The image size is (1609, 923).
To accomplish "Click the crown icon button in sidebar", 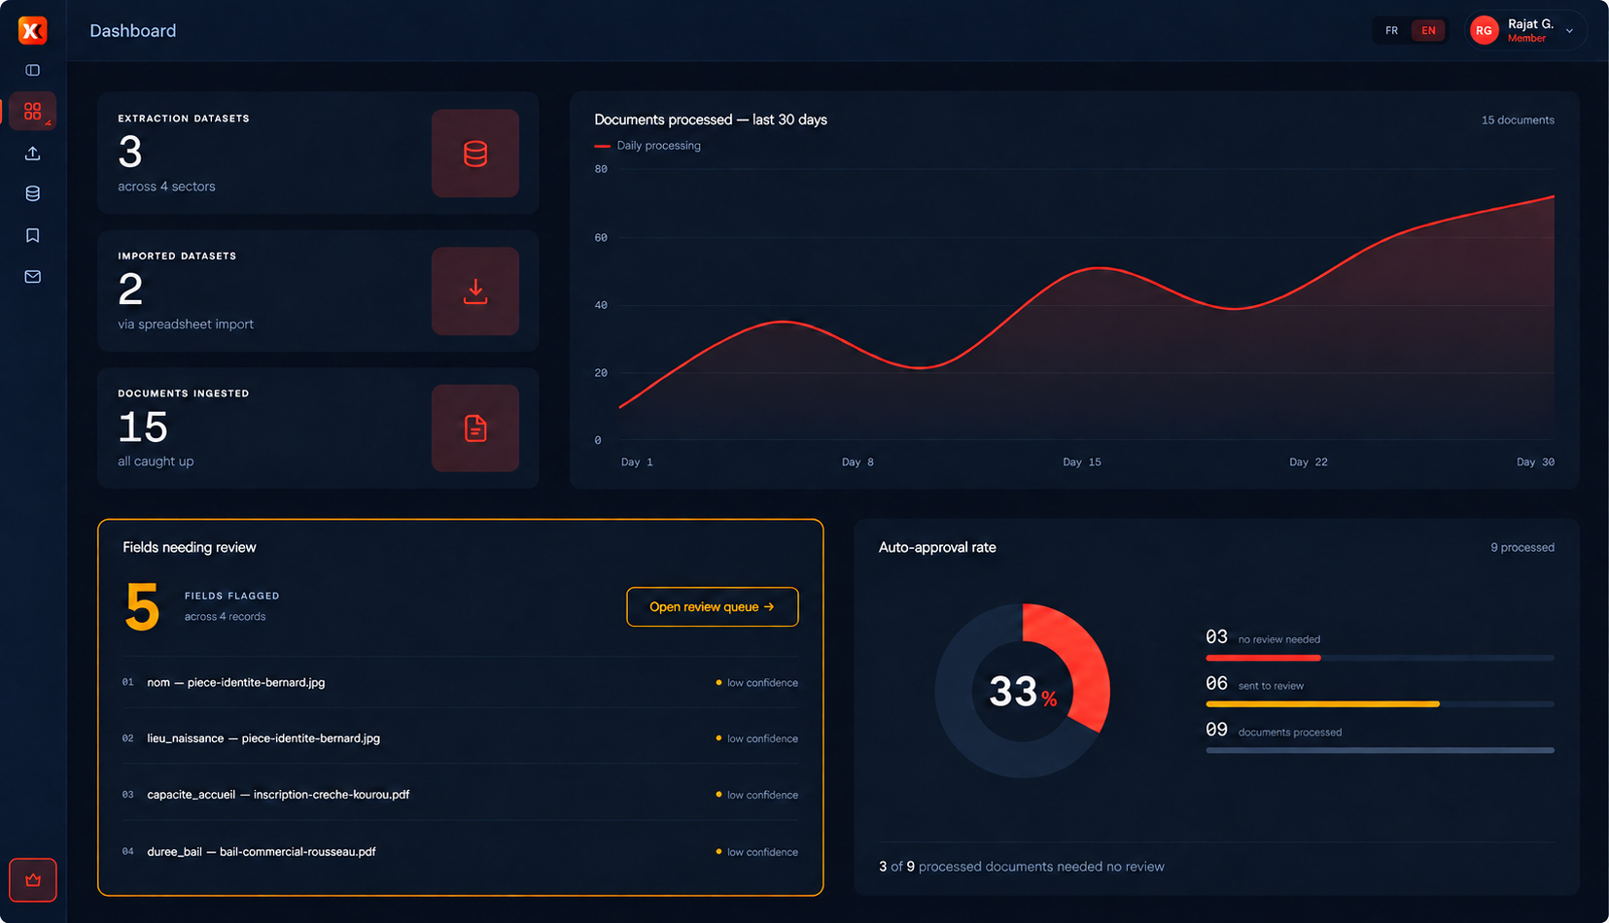I will pos(33,880).
